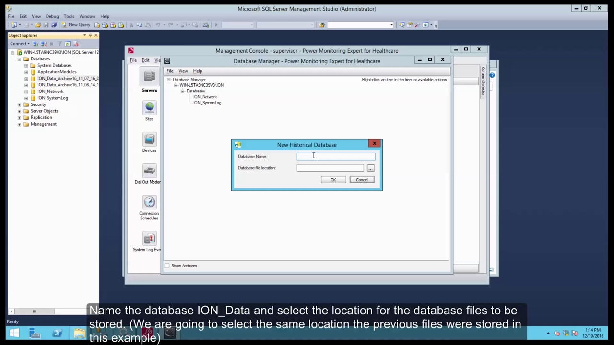Select ION_Network in Database Manager tree

tap(205, 97)
